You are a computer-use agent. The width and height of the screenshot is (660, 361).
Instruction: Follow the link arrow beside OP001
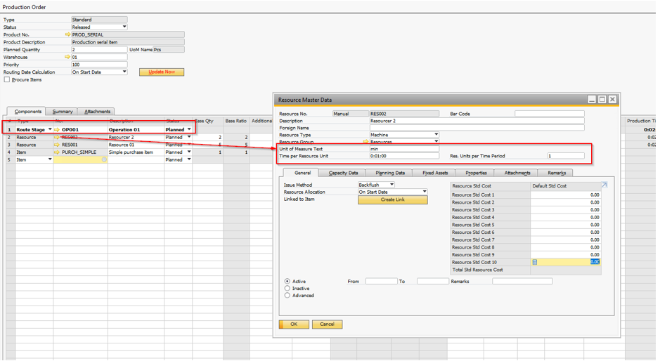pos(57,130)
